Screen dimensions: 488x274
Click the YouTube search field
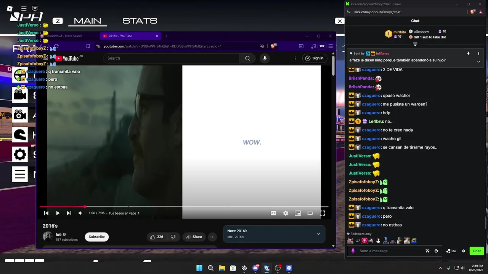(171, 58)
